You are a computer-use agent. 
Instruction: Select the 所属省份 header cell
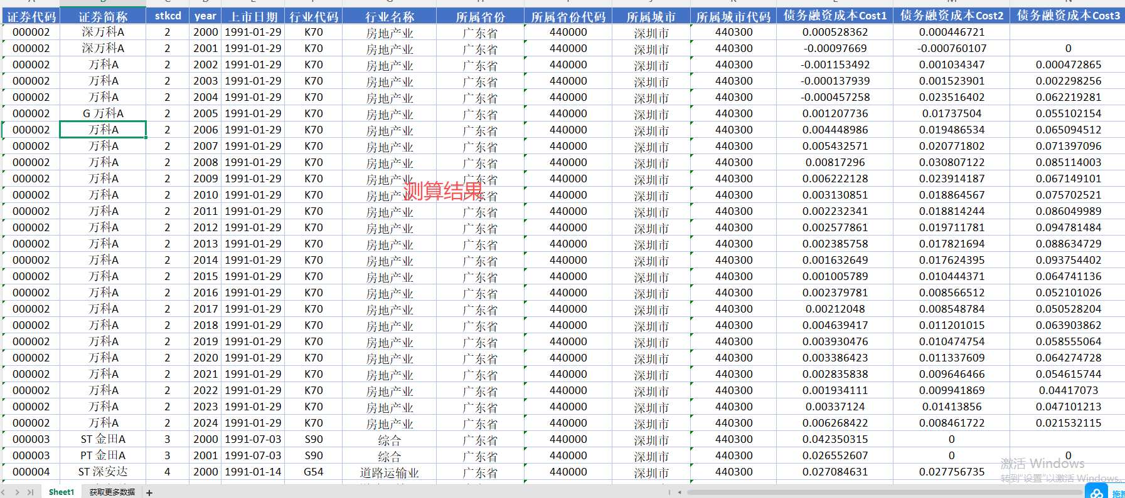pyautogui.click(x=480, y=16)
